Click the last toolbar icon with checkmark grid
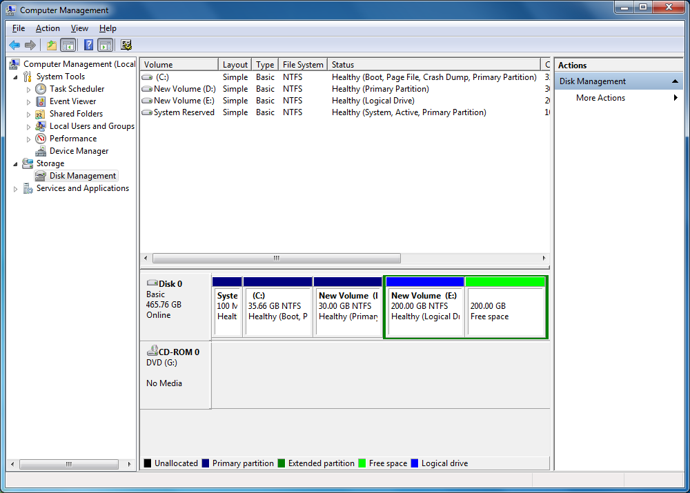690x493 pixels. [x=126, y=45]
